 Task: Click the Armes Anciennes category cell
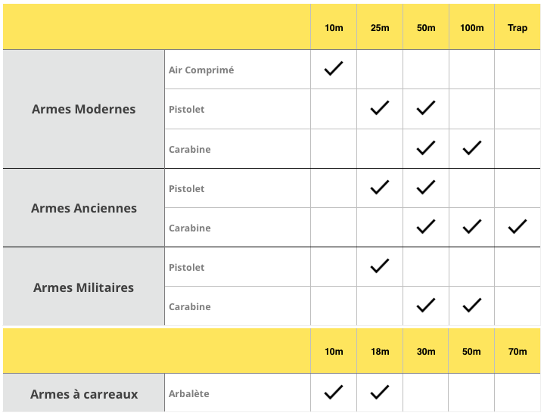(84, 208)
